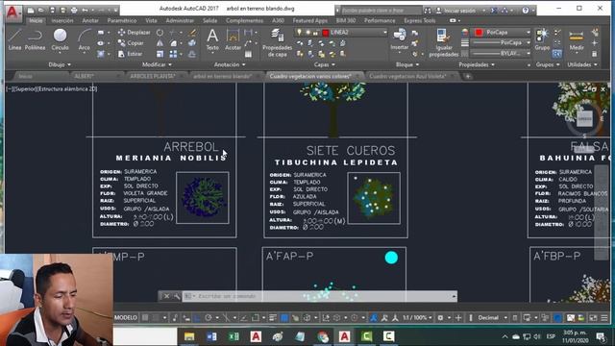Expand the Bloque panel
Image resolution: width=615 pixels, height=346 pixels.
407,64
